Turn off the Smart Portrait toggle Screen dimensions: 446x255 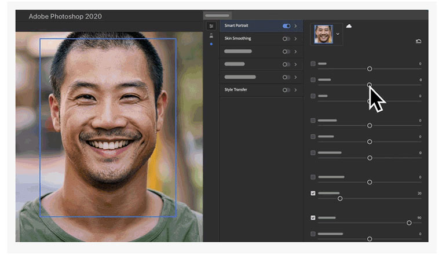point(286,26)
